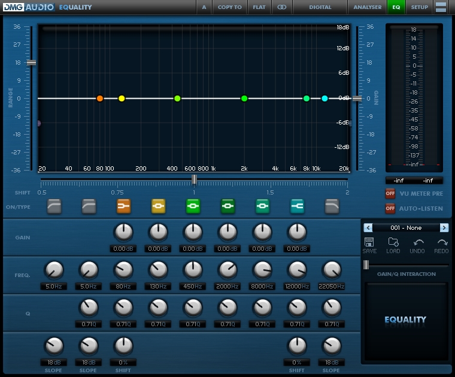Screen dimensions: 455x377
Task: Click the FLAT button
Action: tap(259, 7)
